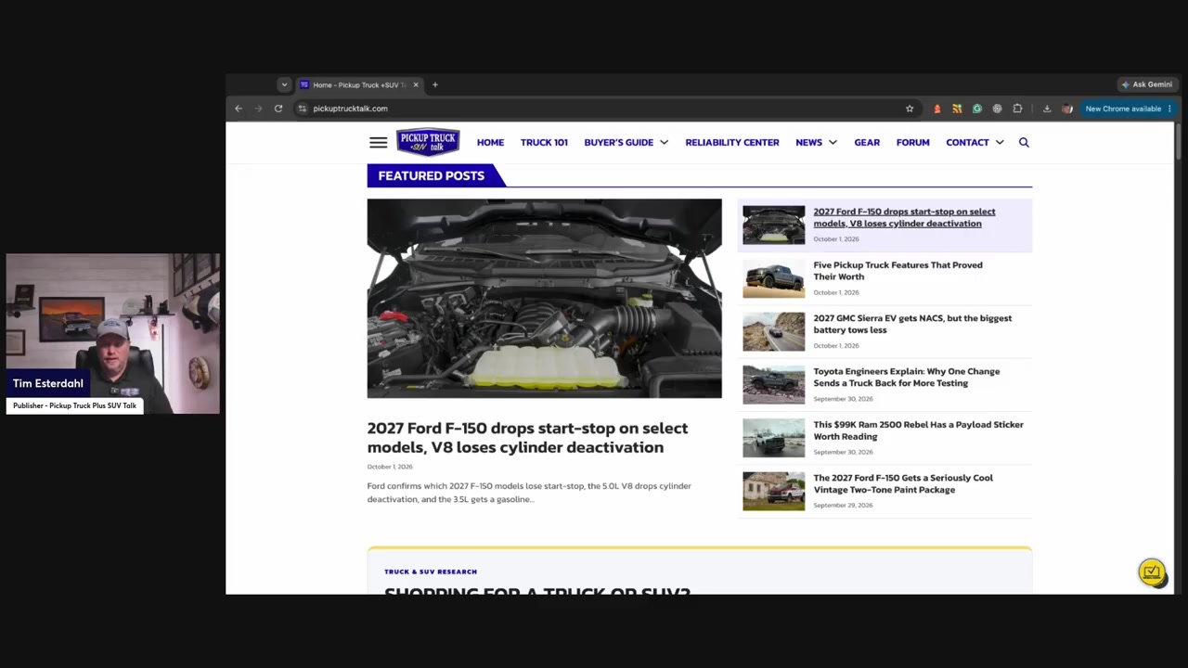Expand the tab search dropdown arrow

pos(284,84)
